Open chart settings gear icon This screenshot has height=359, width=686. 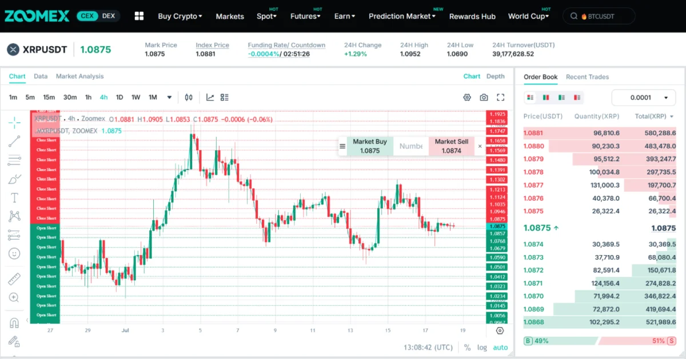(467, 97)
